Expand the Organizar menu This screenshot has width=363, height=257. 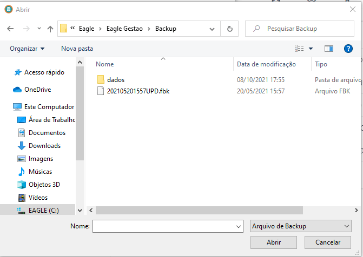[x=27, y=49]
